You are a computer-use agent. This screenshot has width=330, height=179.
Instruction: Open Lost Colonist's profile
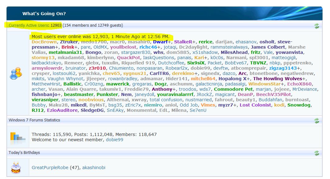255,105
